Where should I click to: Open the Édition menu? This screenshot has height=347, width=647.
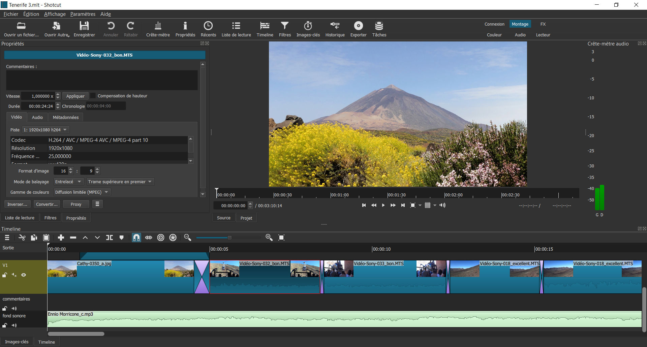click(31, 14)
